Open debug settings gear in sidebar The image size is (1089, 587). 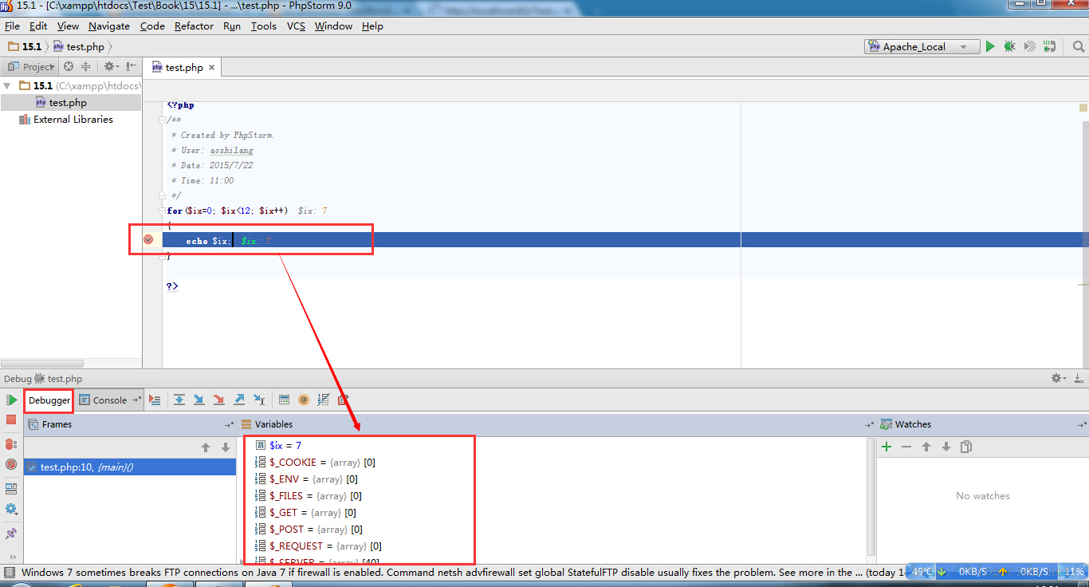click(11, 509)
